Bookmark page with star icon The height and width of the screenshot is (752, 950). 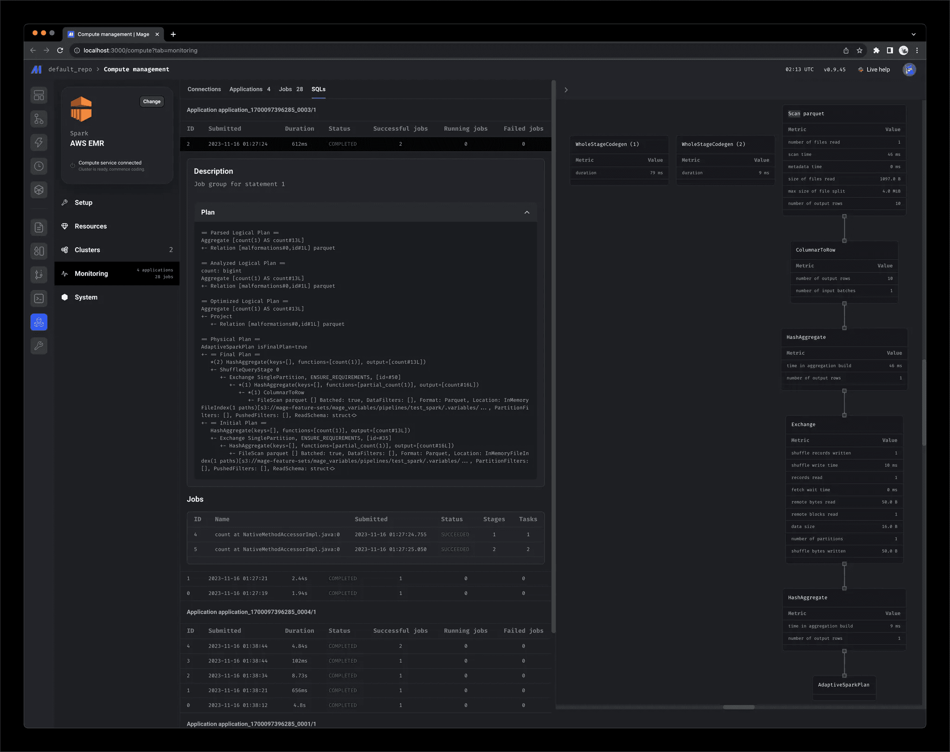pos(860,51)
